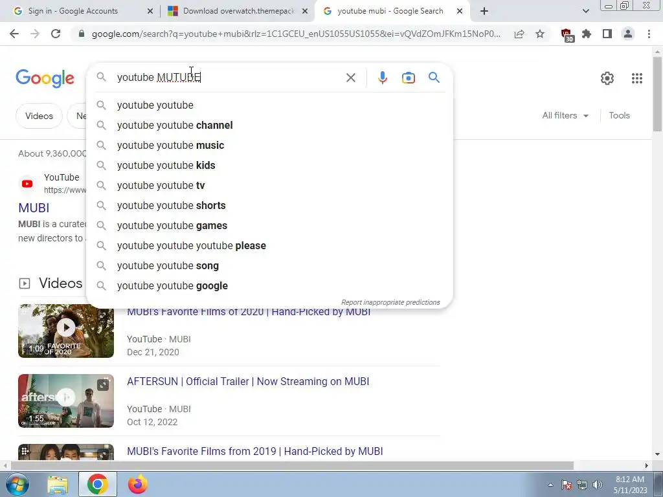Viewport: 663px width, 497px height.
Task: Play the Aftersun trailer thumbnail
Action: tap(66, 401)
